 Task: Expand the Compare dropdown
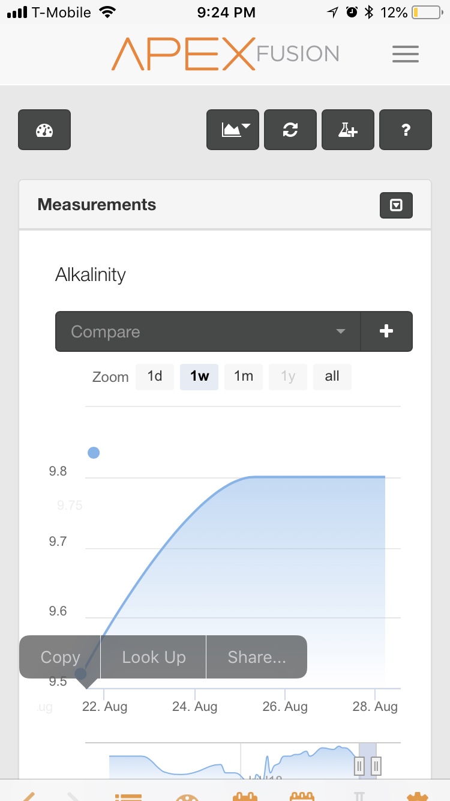208,331
